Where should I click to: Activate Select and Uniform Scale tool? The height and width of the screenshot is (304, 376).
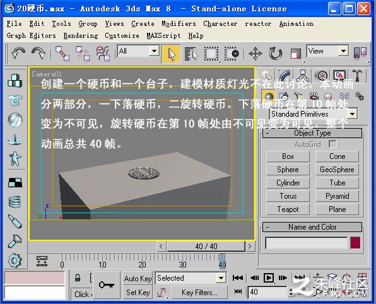click(x=295, y=54)
